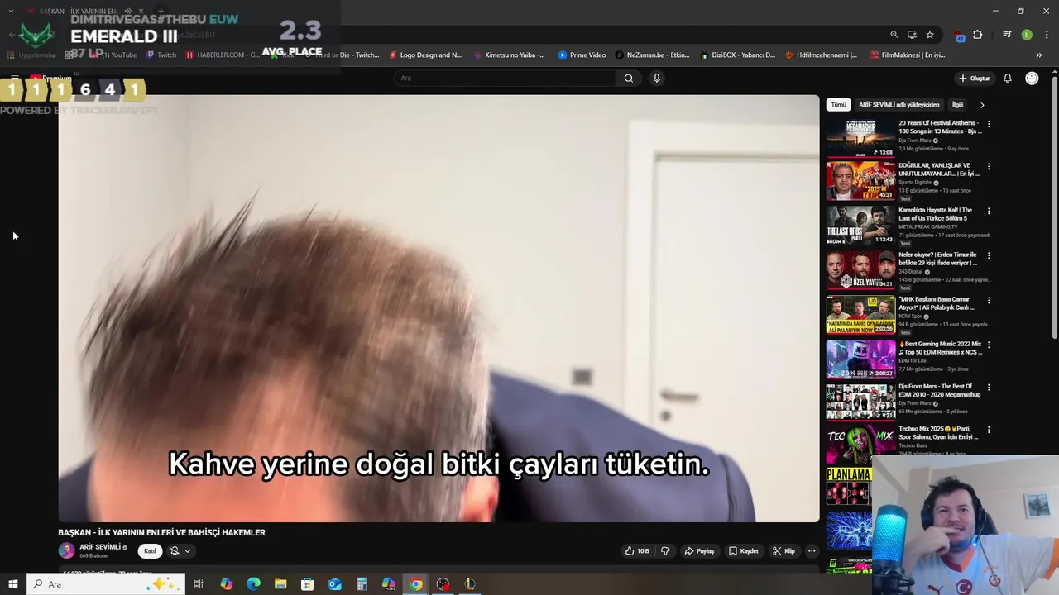
Task: Open options menu for 'Djs From Mars - The Best Of'
Action: pos(989,388)
